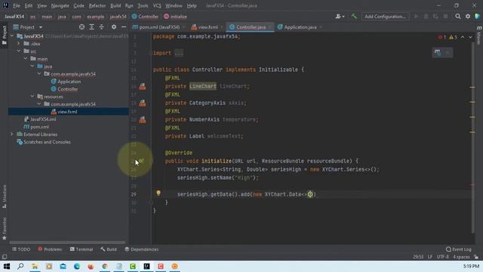Open the Problems tool window
This screenshot has height=272, width=483.
click(x=50, y=249)
